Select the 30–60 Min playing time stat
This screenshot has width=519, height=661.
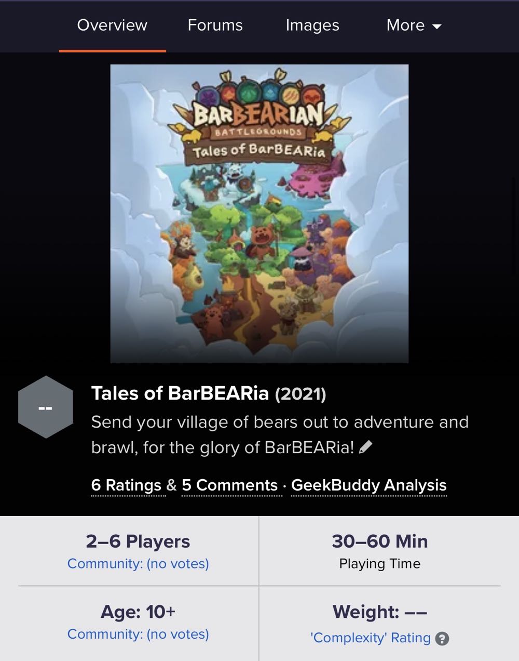(380, 541)
